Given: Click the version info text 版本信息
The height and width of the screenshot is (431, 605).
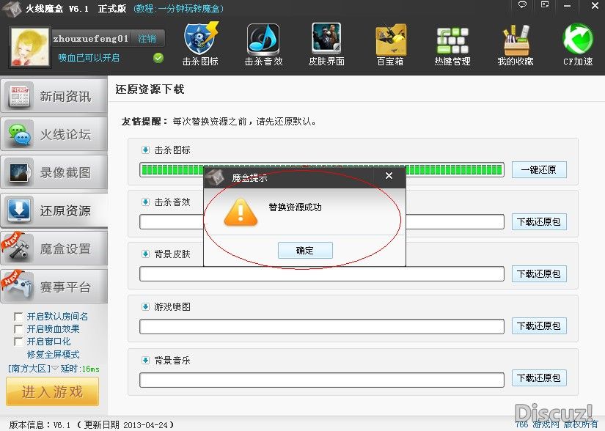Looking at the screenshot, I should (x=91, y=425).
